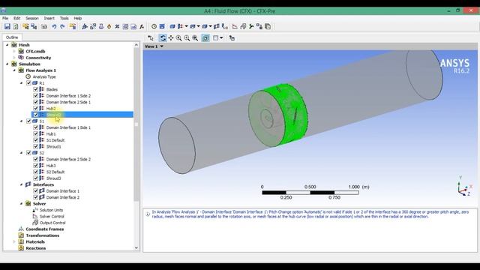Click the Mesh tree node icon

(14, 45)
